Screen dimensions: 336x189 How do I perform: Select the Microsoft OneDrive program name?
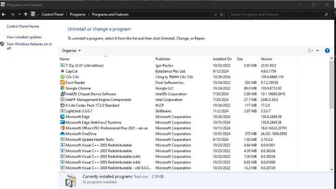81,133
